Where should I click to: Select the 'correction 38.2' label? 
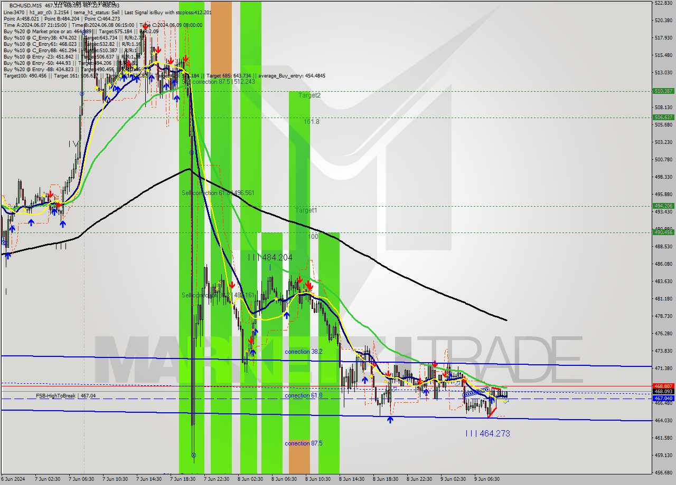[x=304, y=352]
